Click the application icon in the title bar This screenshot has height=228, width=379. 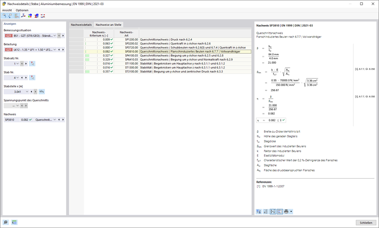(4, 4)
